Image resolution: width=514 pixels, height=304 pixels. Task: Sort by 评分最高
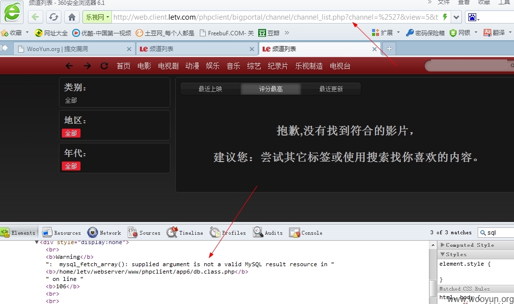coord(271,89)
